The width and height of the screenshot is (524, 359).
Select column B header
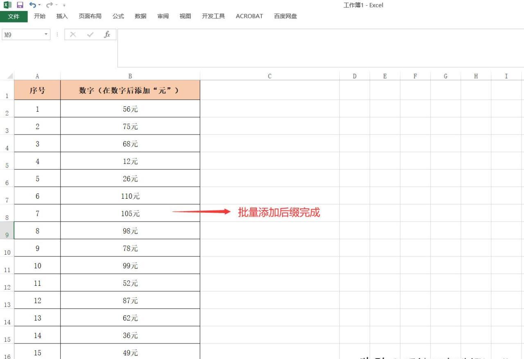130,76
